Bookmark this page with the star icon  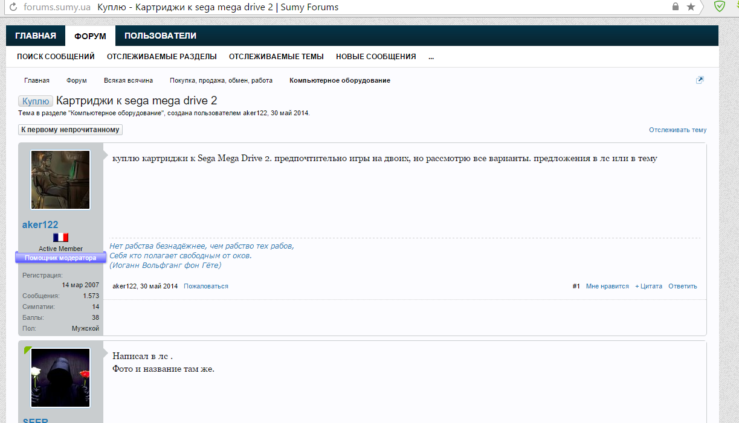tap(691, 7)
